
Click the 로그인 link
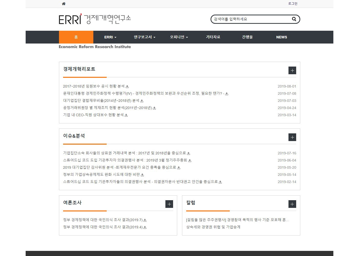[293, 4]
